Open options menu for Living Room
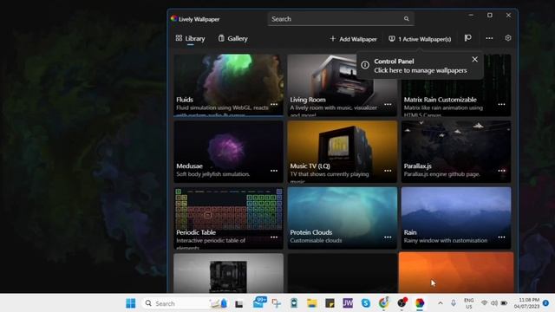Viewport: 555px width, 312px height. tap(388, 104)
